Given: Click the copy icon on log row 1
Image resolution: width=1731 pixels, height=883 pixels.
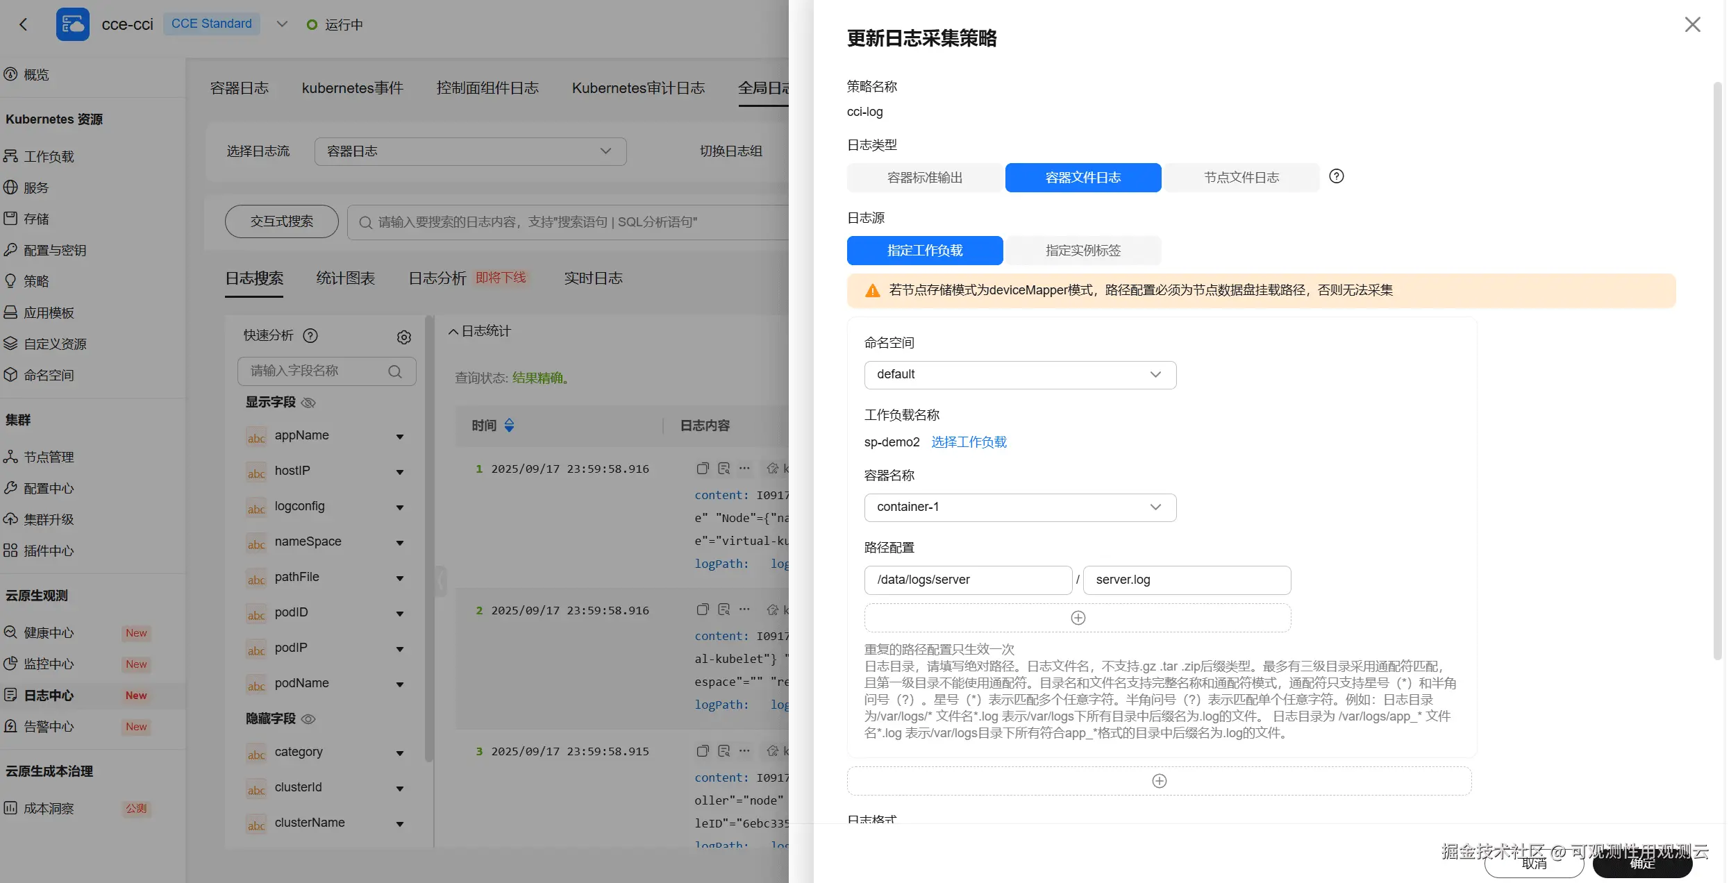Looking at the screenshot, I should point(702,469).
